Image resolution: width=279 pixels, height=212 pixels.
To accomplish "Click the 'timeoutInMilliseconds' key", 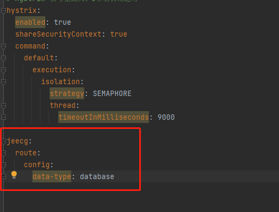I will click(x=104, y=117).
